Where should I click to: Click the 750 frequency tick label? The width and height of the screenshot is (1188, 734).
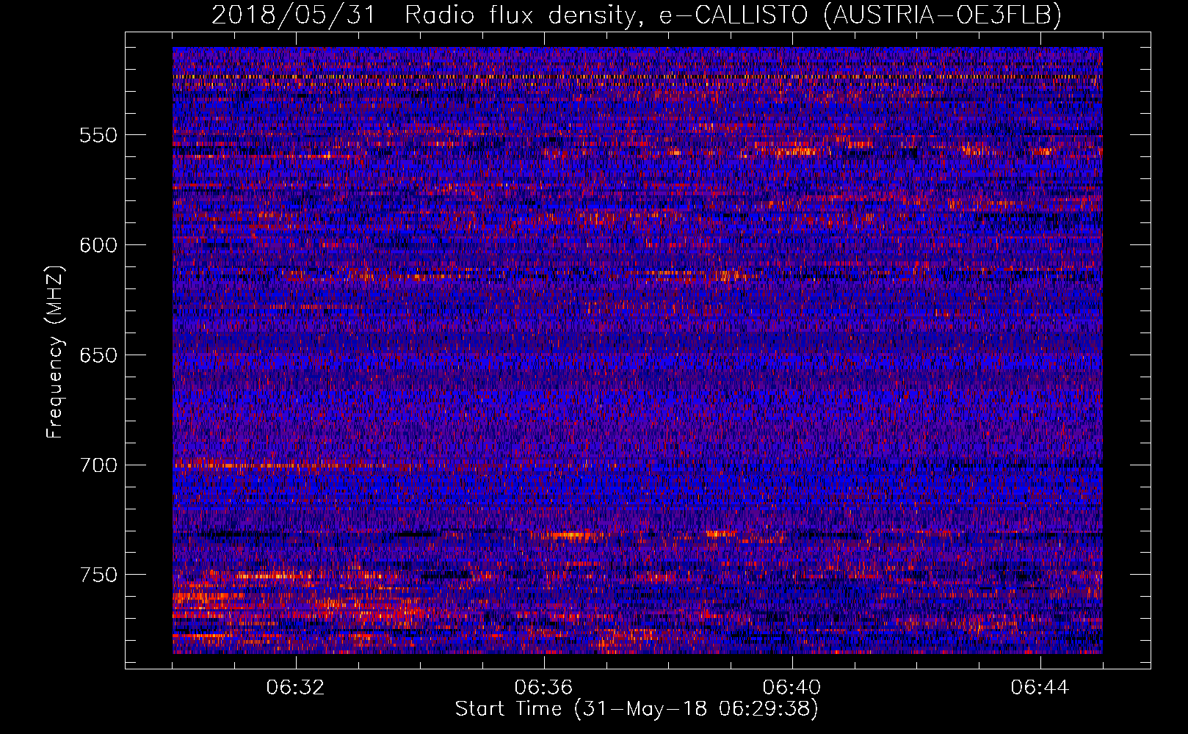coord(98,575)
